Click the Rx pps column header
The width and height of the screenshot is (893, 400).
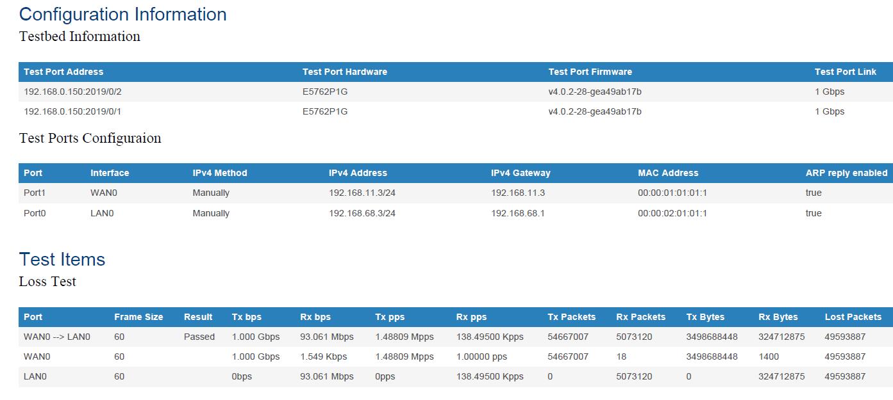coord(472,317)
